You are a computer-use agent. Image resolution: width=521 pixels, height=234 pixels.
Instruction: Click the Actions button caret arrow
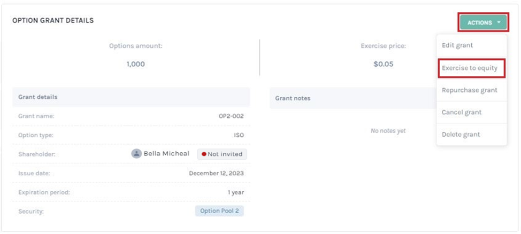tap(499, 22)
